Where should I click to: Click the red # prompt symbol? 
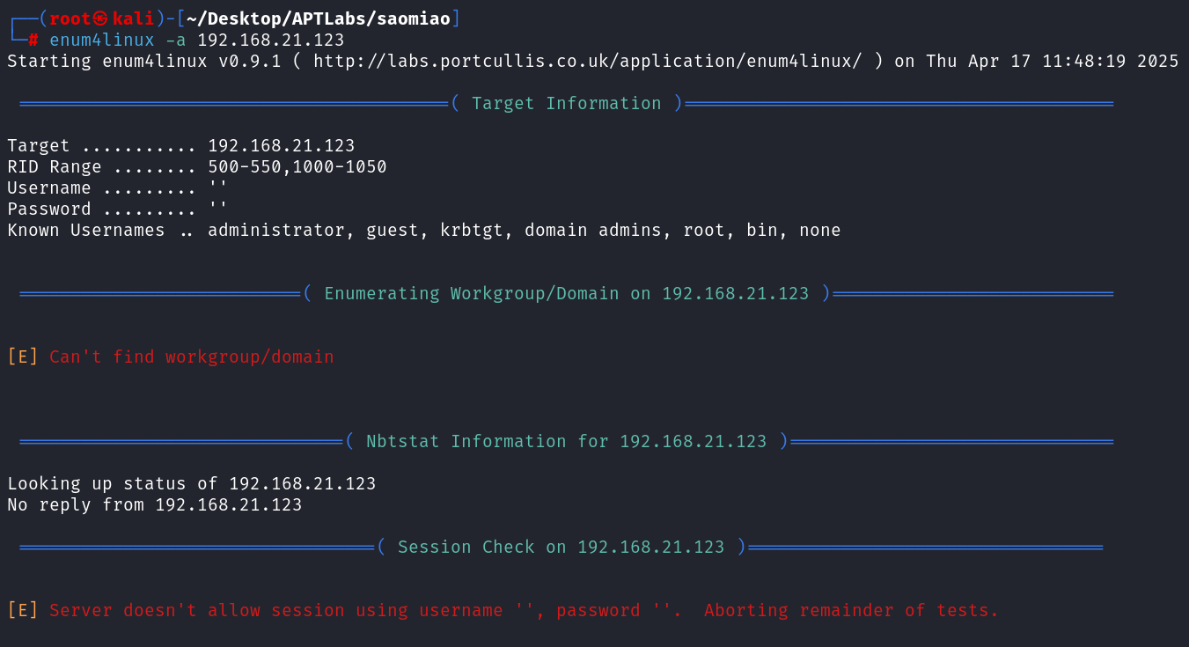tap(33, 40)
